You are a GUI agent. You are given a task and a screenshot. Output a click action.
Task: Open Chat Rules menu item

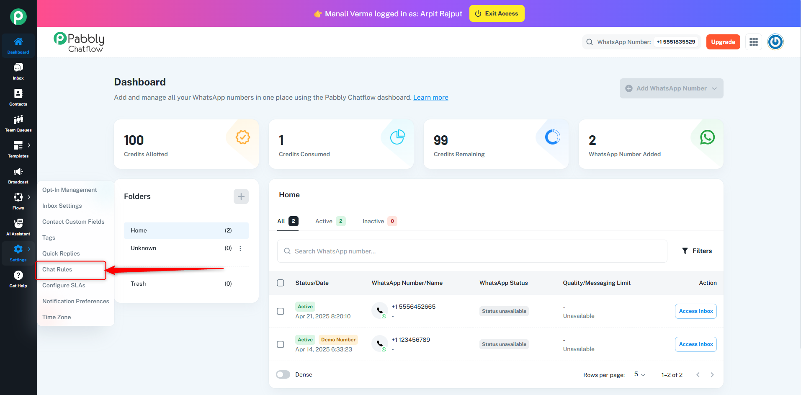57,269
